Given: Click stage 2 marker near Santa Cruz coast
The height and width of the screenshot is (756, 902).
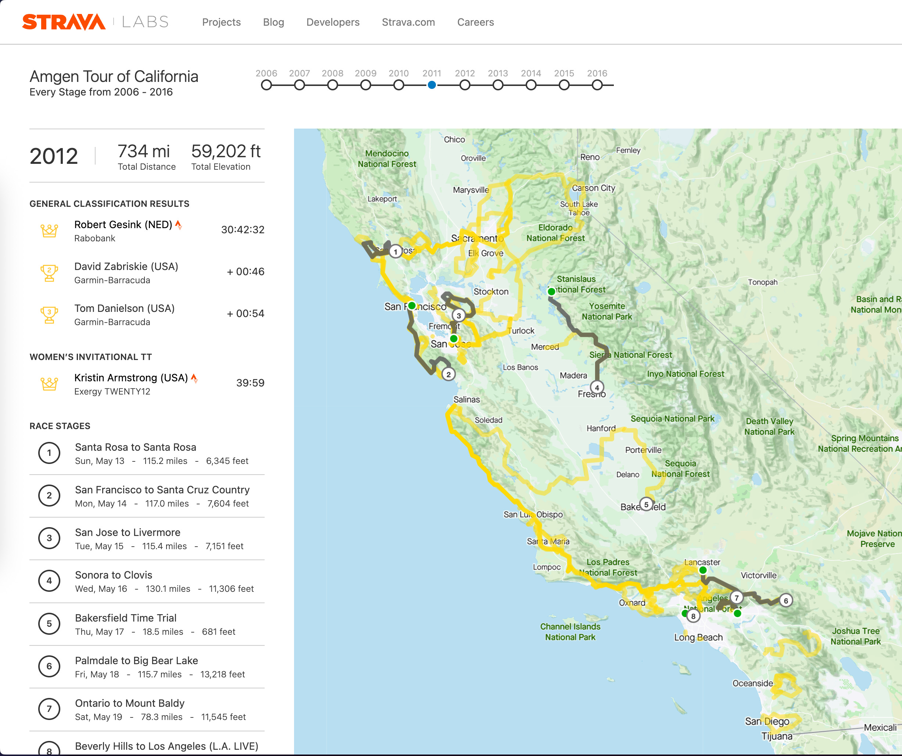Looking at the screenshot, I should click(448, 374).
